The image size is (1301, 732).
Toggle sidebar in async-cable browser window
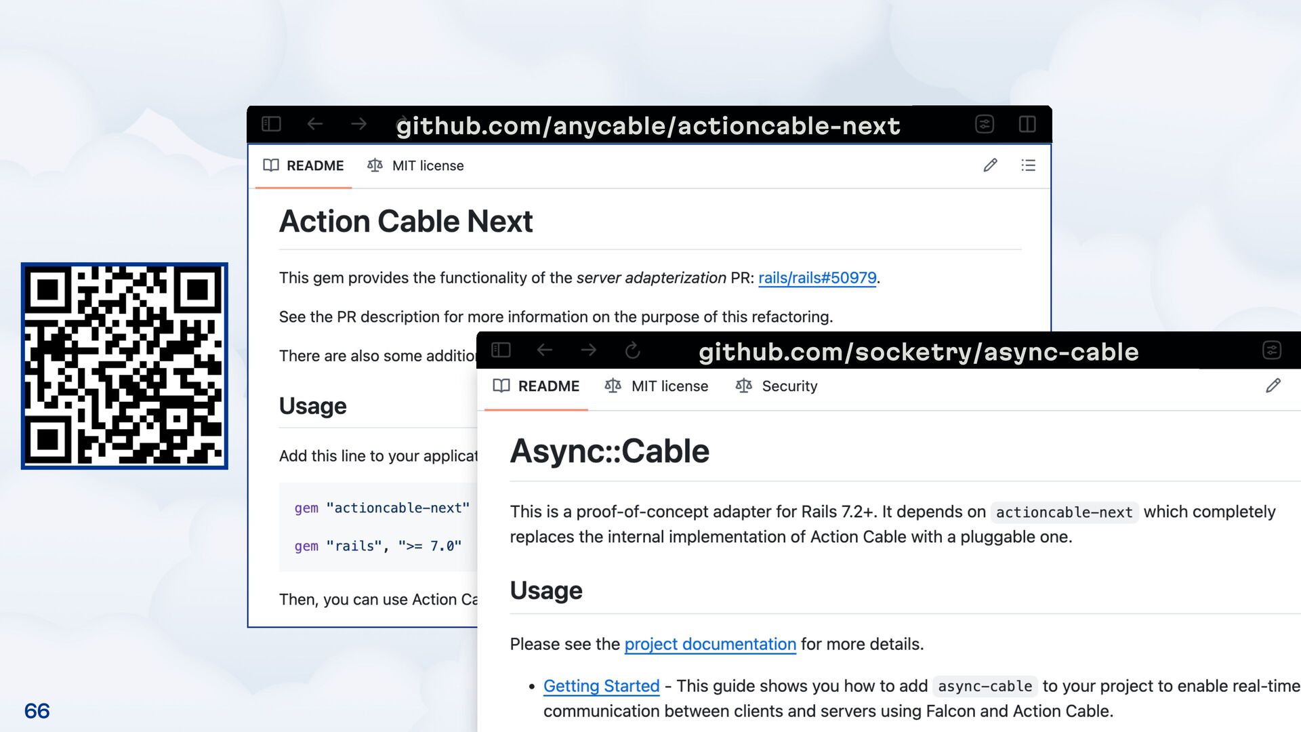pos(501,350)
